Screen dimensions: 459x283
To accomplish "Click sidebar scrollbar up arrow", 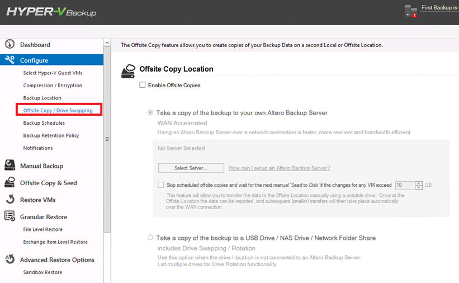I will pyautogui.click(x=107, y=43).
